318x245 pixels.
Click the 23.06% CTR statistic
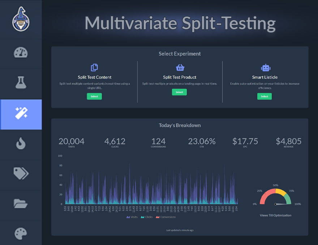(x=202, y=141)
